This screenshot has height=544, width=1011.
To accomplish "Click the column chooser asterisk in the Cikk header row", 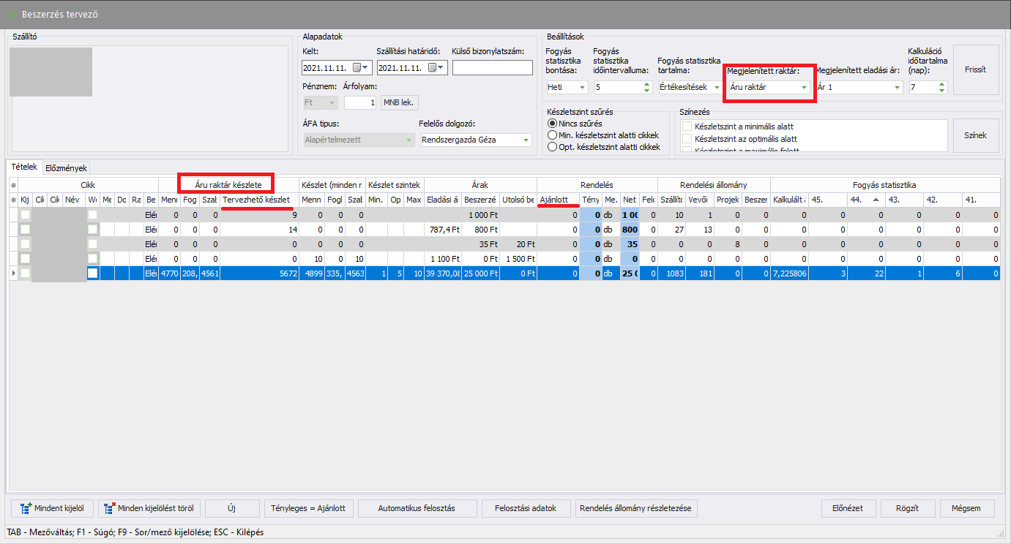I will (x=12, y=185).
